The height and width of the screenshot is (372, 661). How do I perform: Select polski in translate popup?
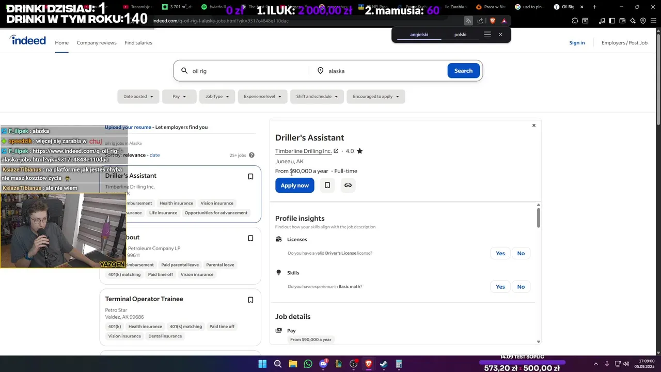pyautogui.click(x=461, y=35)
